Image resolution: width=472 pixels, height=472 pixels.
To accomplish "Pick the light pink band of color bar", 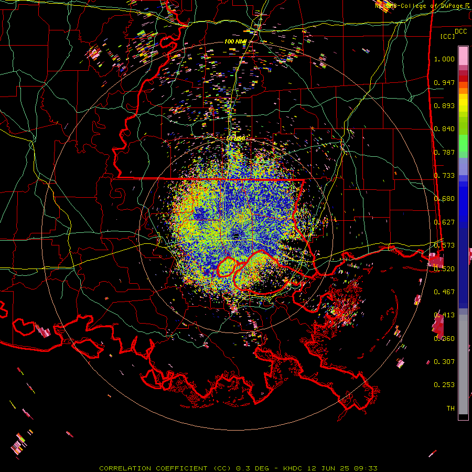I will pos(463,56).
